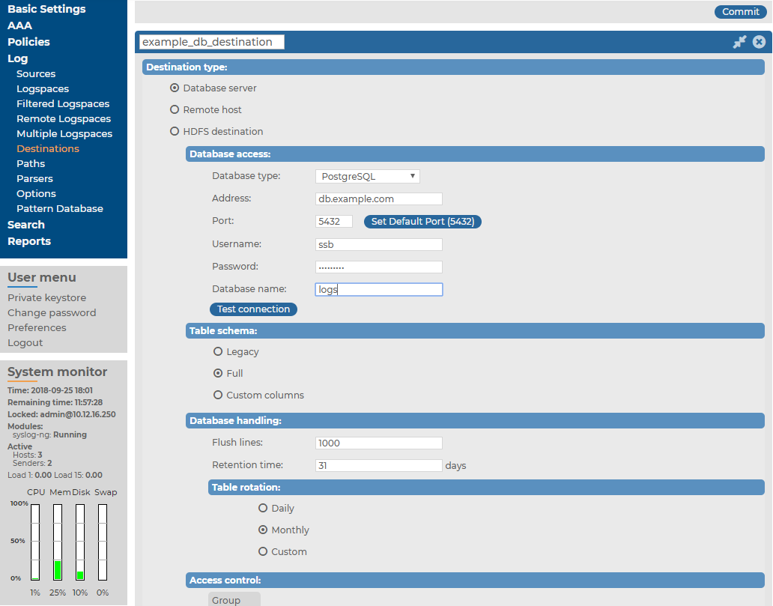Screen dimensions: 773x606
Task: Open the Policies menu
Action: pyautogui.click(x=28, y=42)
